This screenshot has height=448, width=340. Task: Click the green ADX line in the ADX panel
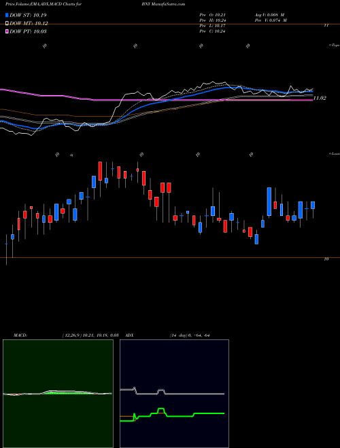172,414
